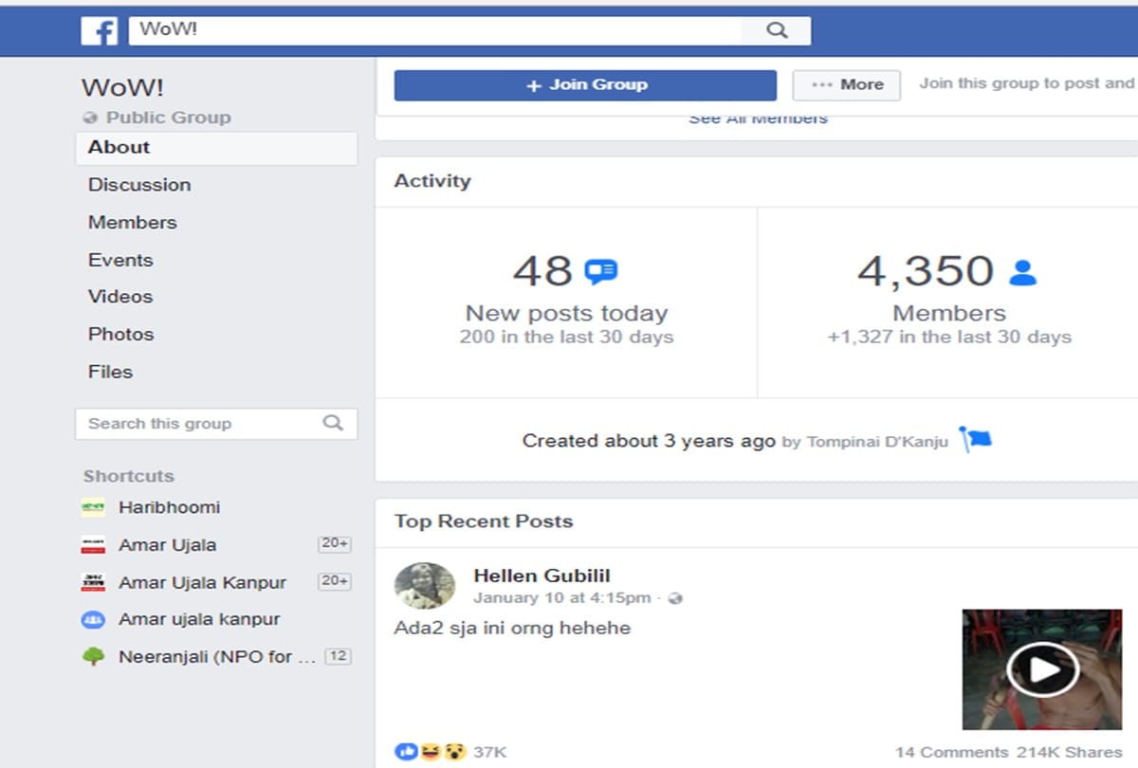Image resolution: width=1138 pixels, height=768 pixels.
Task: Open Tompinai D'Kanju's profile link
Action: [877, 442]
